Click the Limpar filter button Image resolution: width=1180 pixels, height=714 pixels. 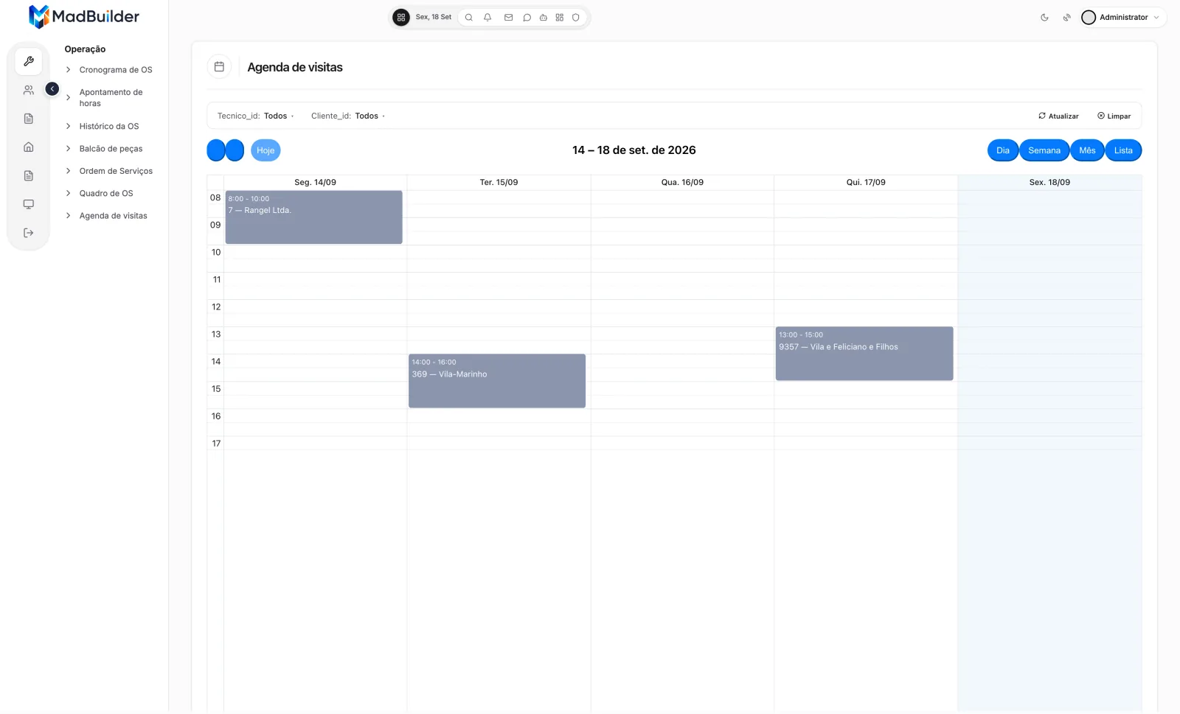[1114, 116]
